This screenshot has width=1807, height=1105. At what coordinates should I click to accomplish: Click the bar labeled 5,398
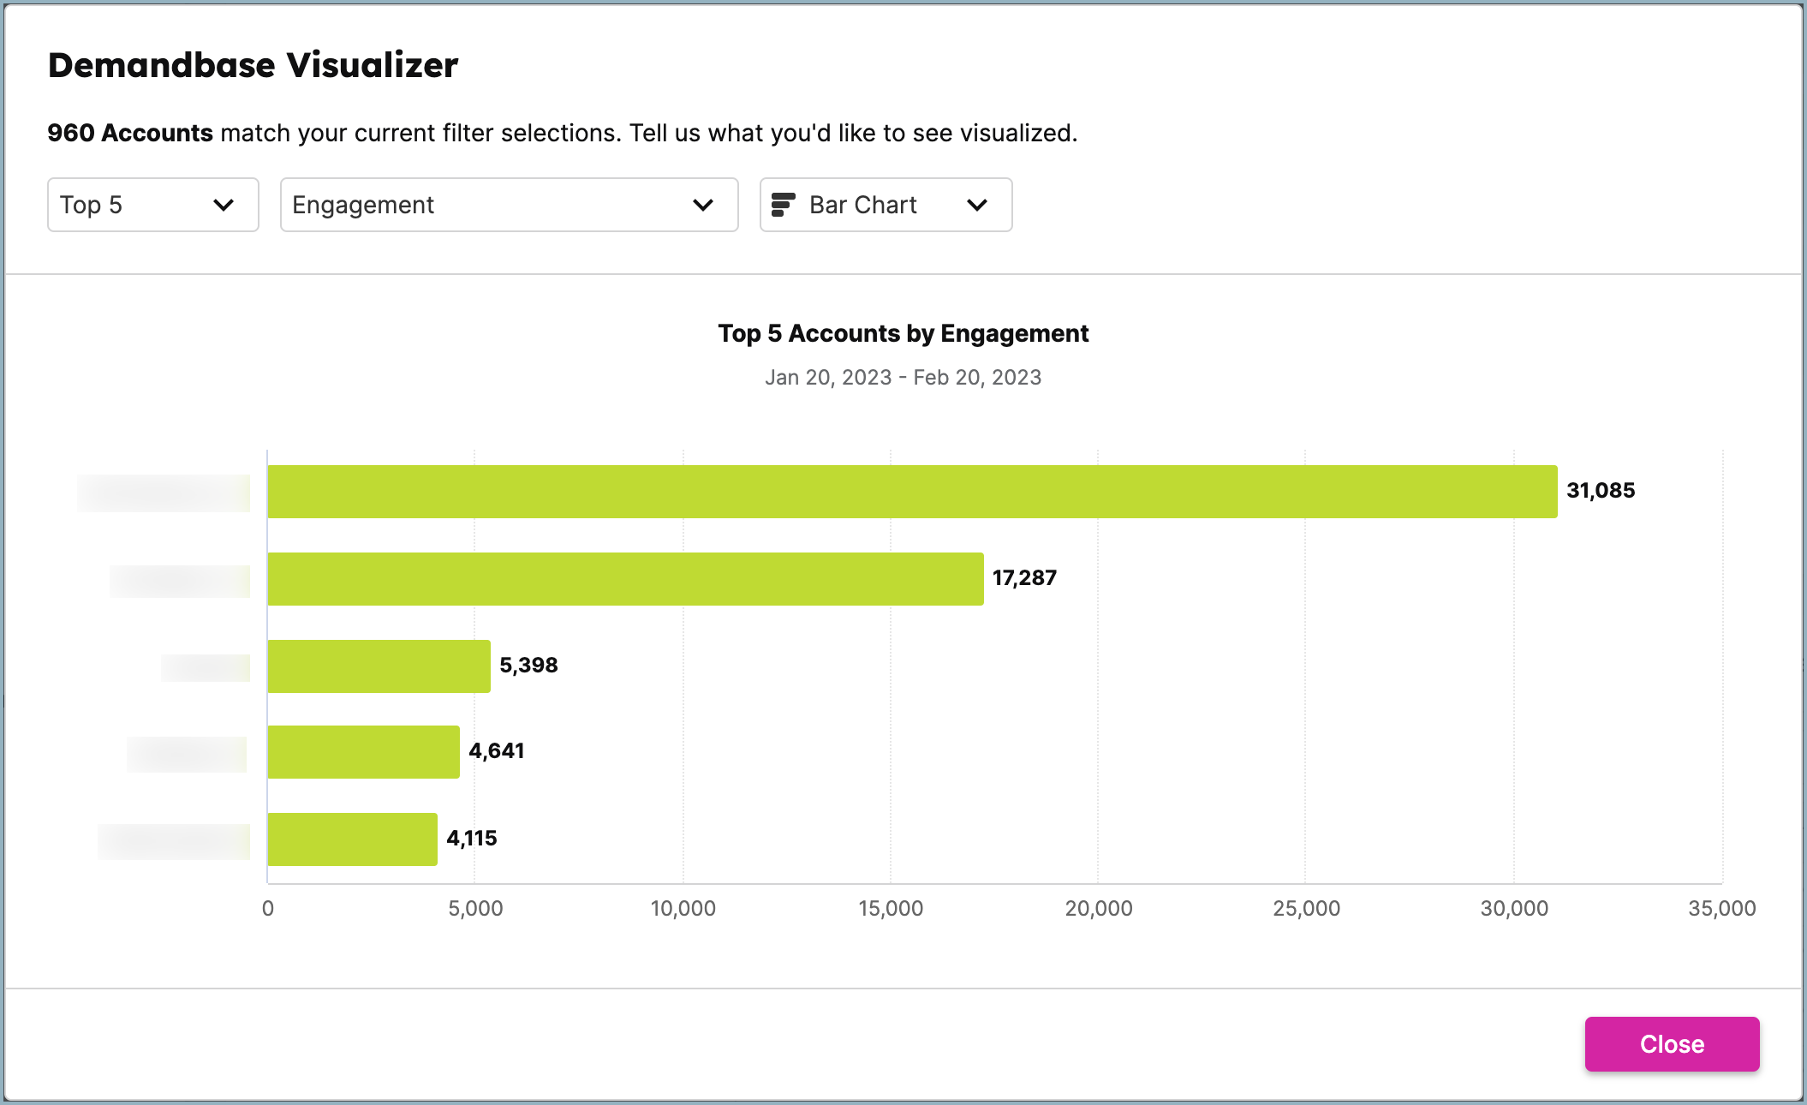pos(379,666)
